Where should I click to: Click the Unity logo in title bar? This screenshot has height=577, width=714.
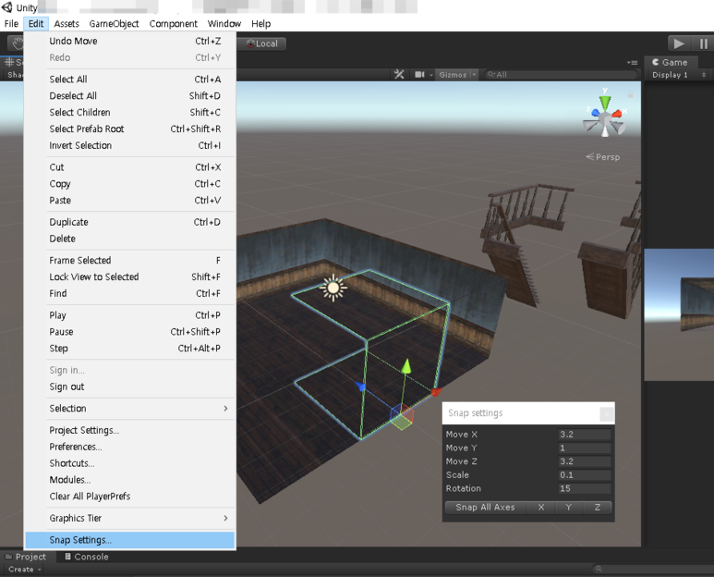6,7
